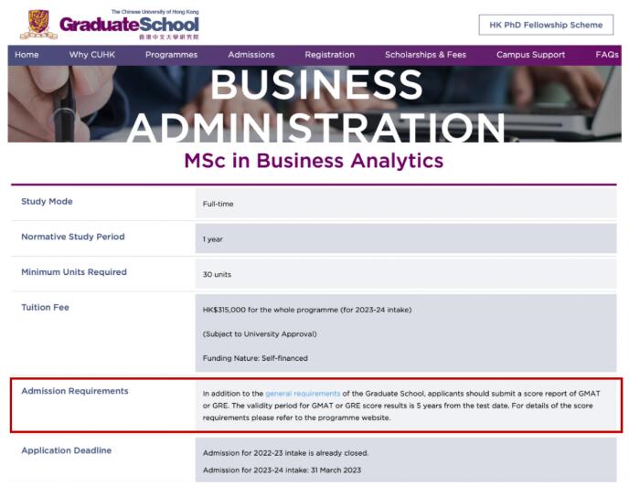Go to the Home menu item
629x486 pixels.
(x=27, y=55)
